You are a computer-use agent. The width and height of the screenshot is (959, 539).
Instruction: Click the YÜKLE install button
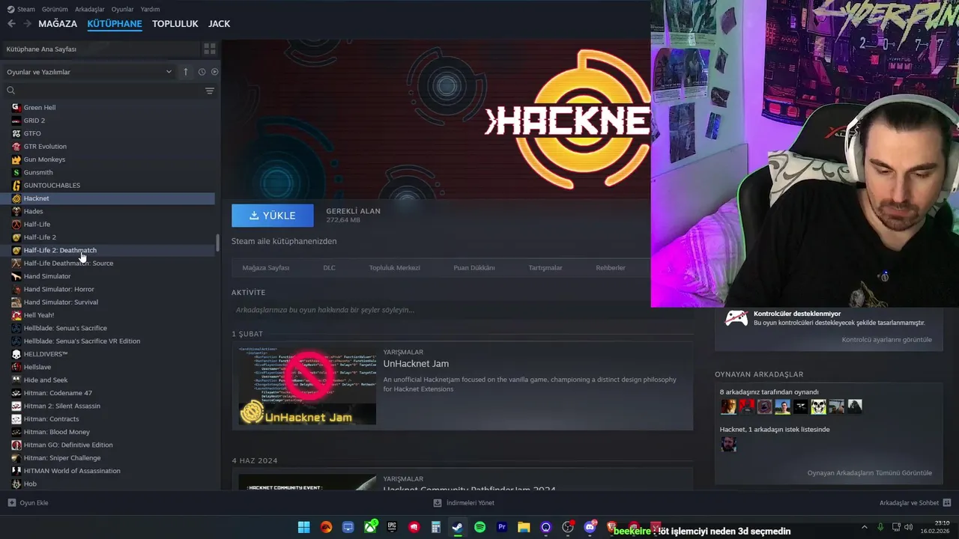pos(273,216)
